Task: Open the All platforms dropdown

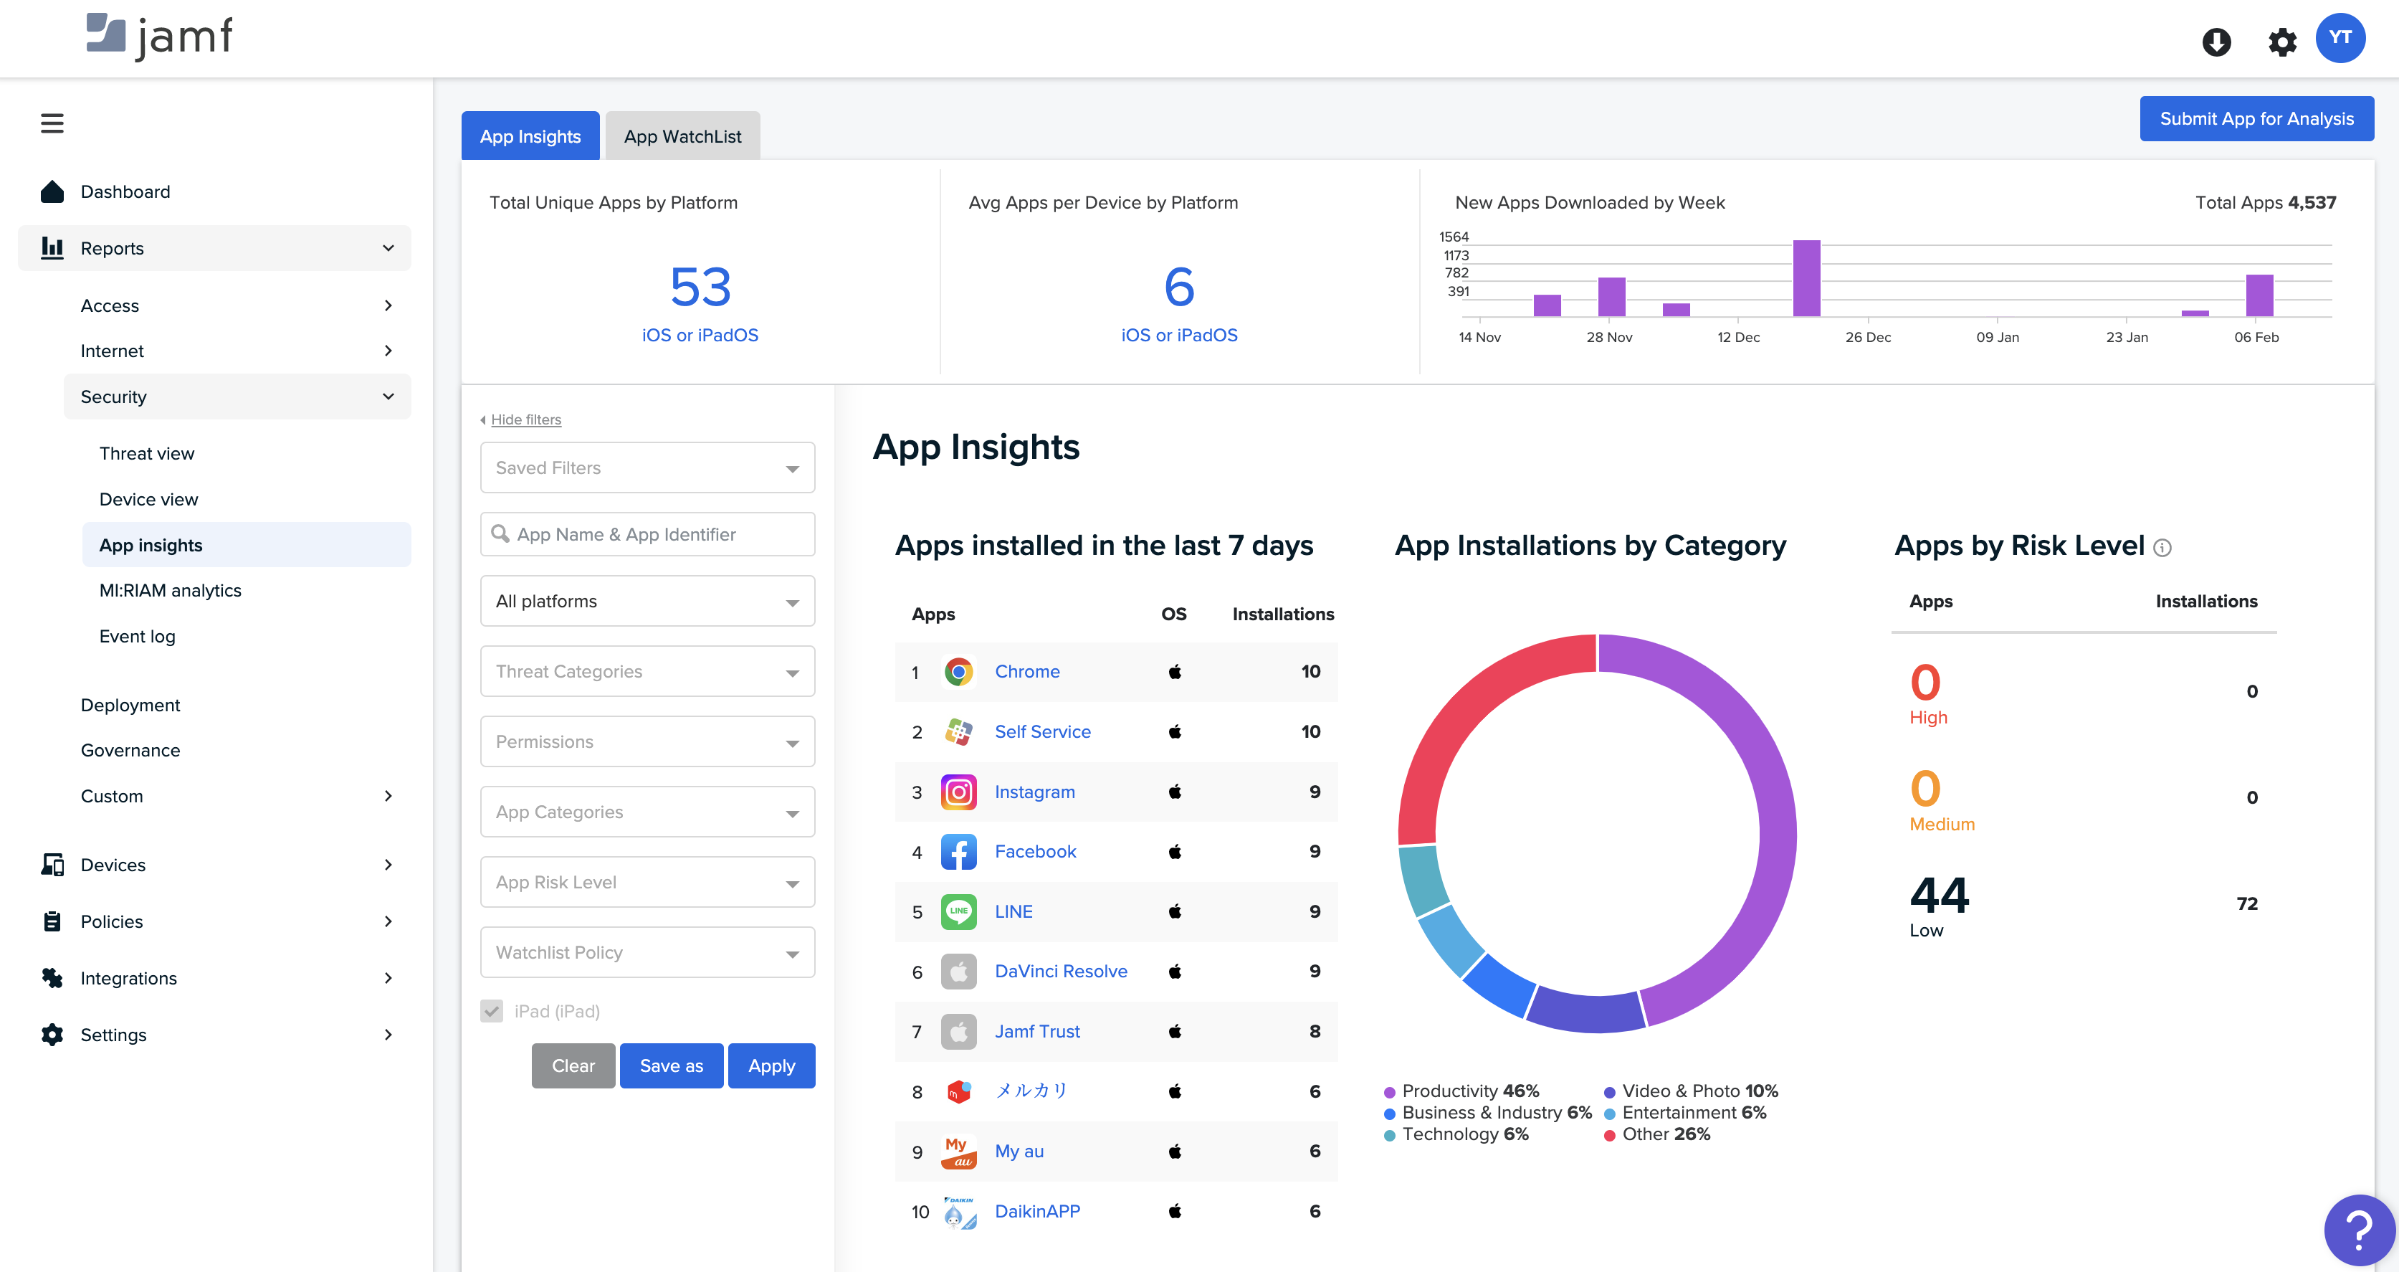Action: click(x=647, y=601)
